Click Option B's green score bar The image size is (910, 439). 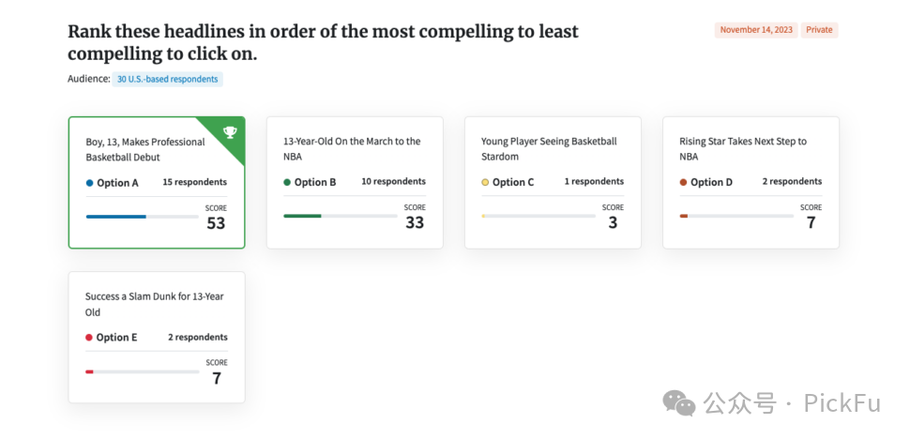pyautogui.click(x=303, y=216)
